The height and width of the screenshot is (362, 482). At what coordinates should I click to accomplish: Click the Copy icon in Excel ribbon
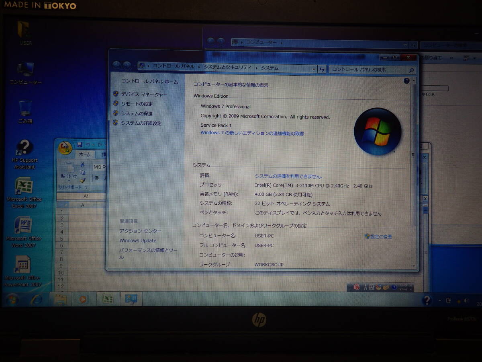(x=82, y=173)
